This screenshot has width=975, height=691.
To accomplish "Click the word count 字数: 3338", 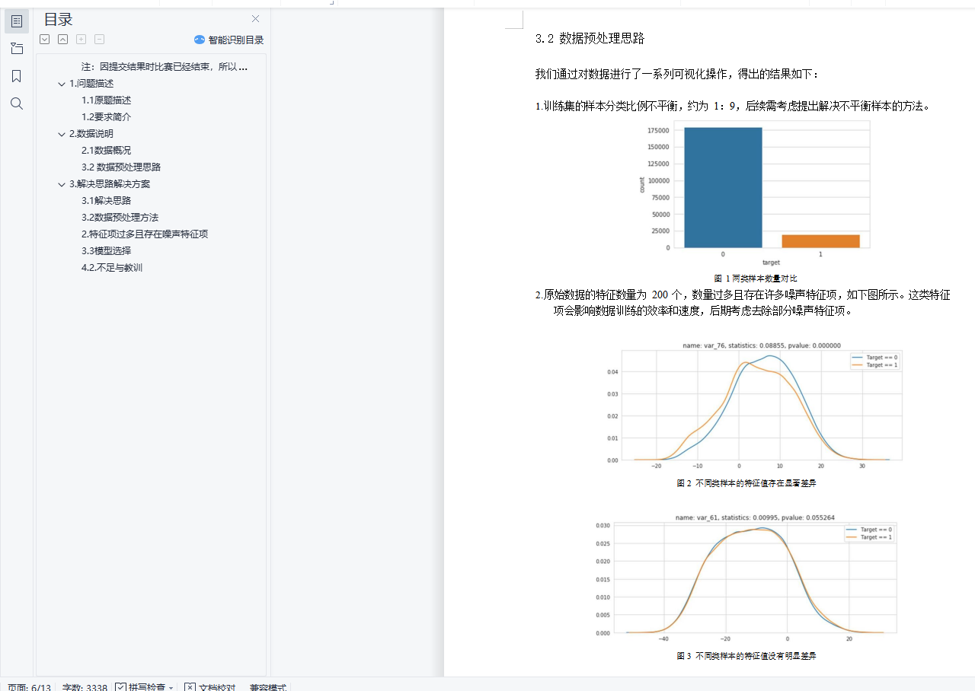I will tap(85, 687).
